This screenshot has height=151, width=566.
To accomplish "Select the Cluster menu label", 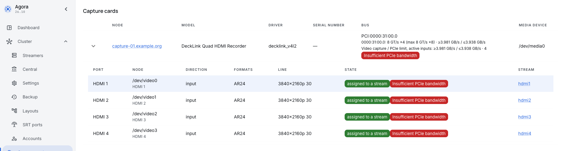I will [x=25, y=41].
